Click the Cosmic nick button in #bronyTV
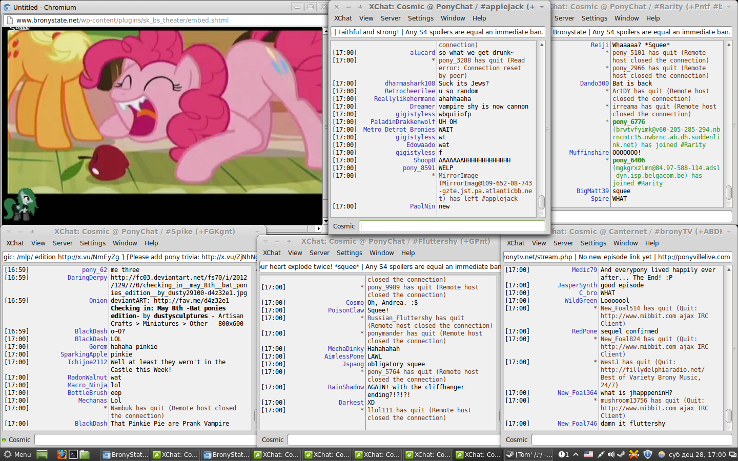The width and height of the screenshot is (738, 461). [x=516, y=439]
